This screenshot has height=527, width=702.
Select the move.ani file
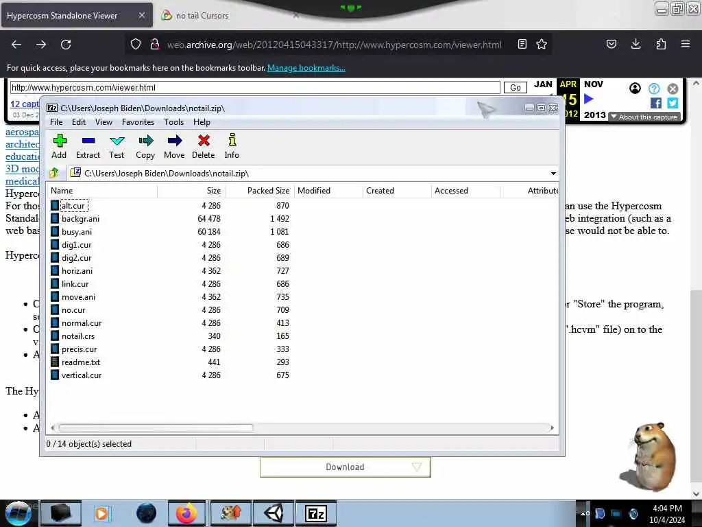(78, 296)
